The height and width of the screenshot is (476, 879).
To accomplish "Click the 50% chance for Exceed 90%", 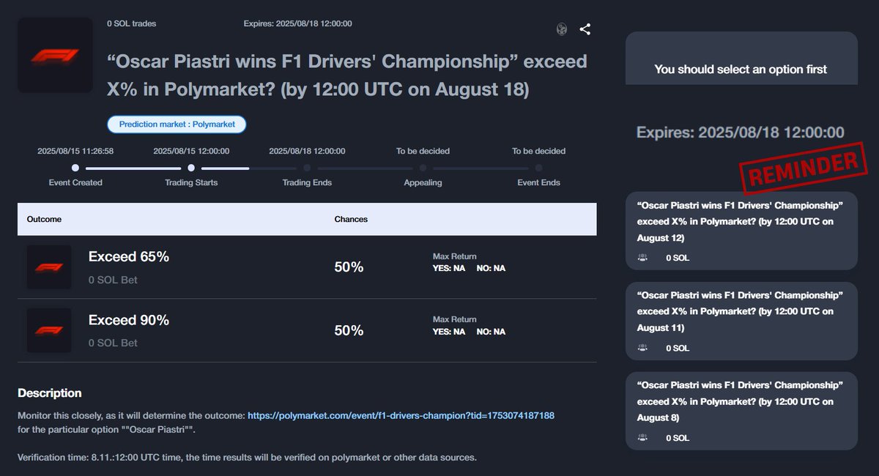I will pyautogui.click(x=349, y=330).
